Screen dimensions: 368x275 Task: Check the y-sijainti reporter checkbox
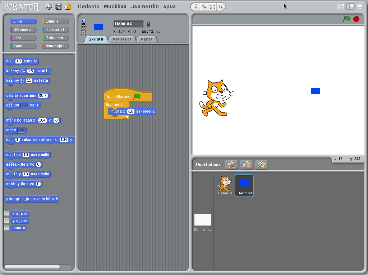click(x=7, y=221)
